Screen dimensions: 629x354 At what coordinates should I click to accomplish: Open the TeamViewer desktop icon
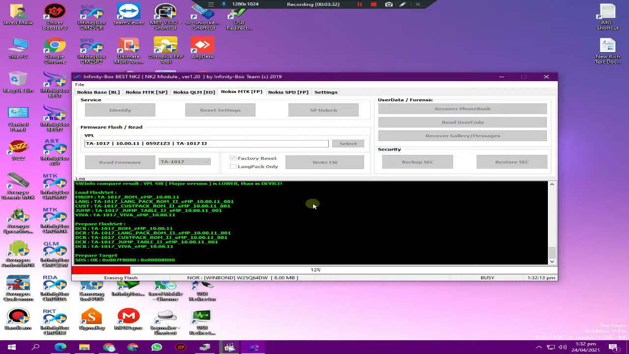128,15
